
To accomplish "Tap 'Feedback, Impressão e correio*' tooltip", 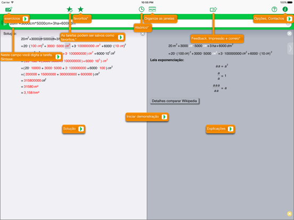I will 217,39.
